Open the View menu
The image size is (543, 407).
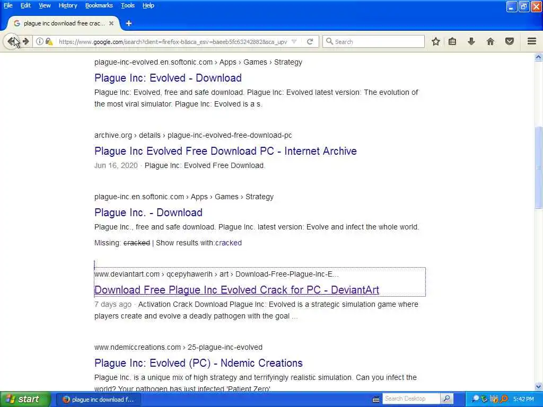(45, 5)
